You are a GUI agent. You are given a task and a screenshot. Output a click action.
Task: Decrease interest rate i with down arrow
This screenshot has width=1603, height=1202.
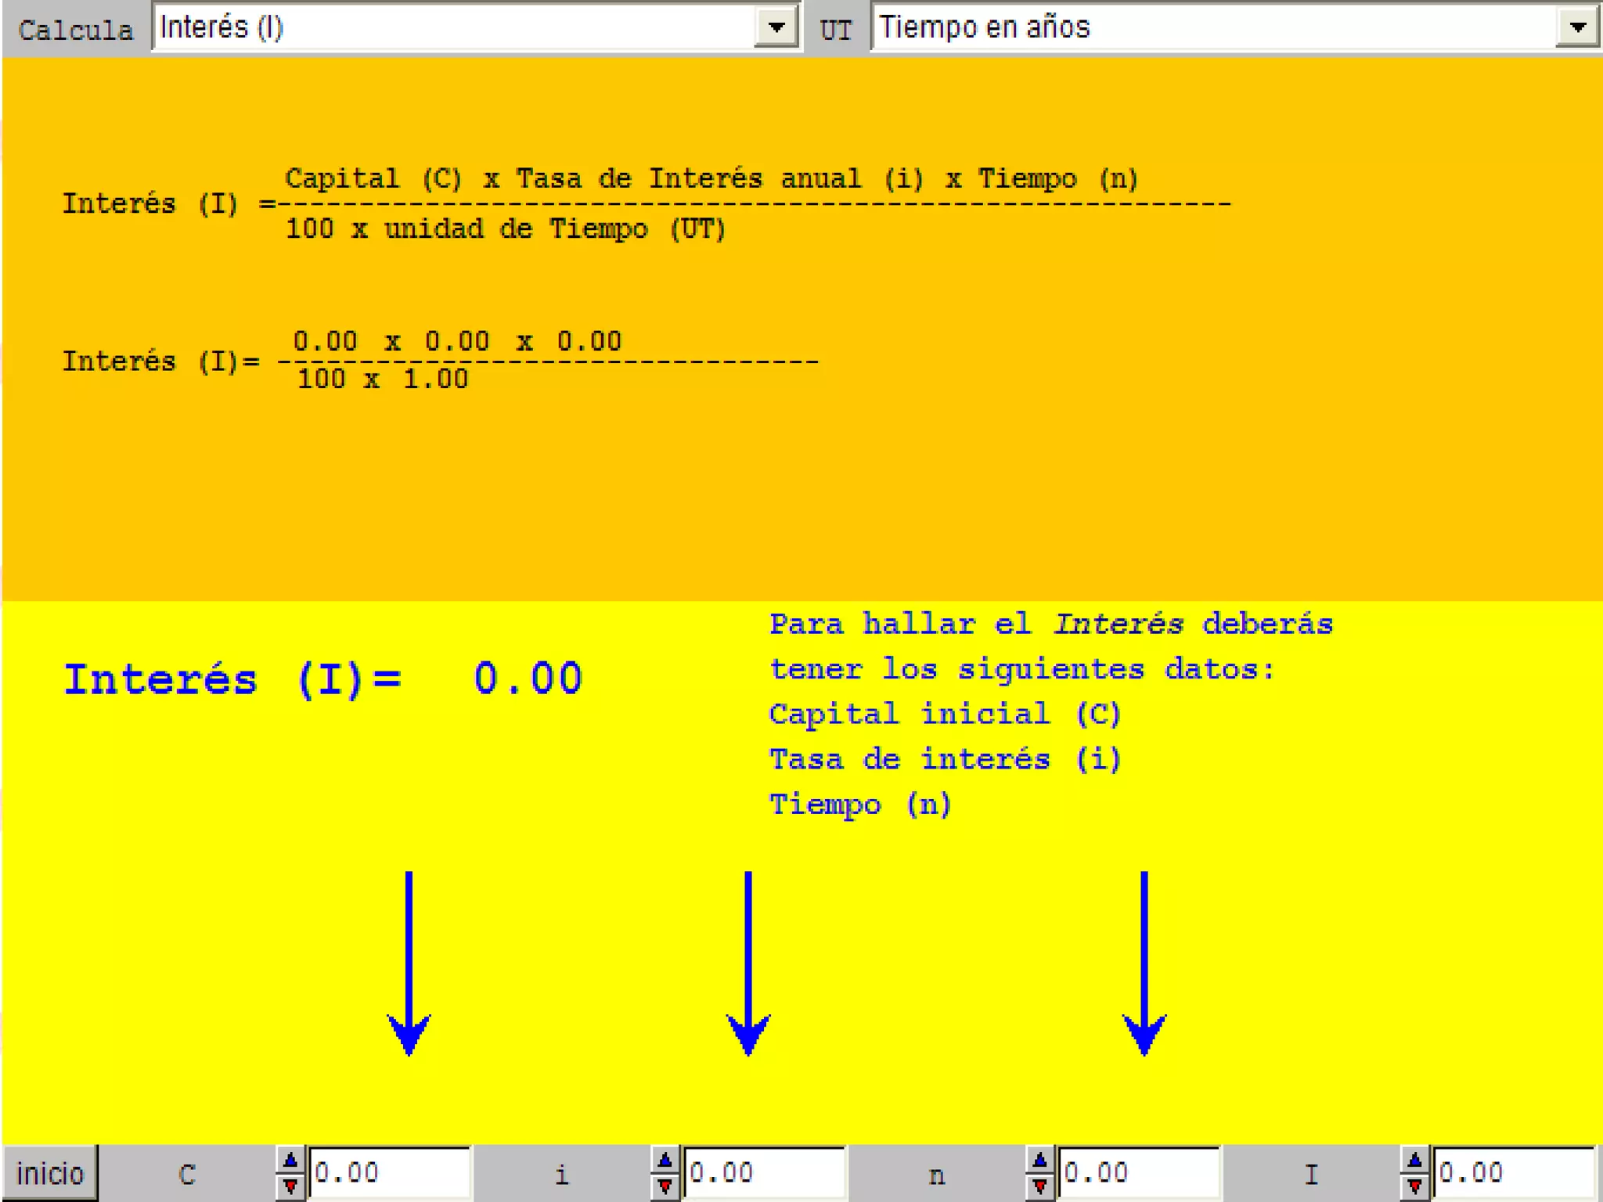[665, 1186]
